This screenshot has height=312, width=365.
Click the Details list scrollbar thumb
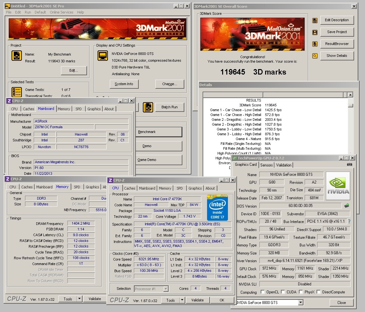350,106
